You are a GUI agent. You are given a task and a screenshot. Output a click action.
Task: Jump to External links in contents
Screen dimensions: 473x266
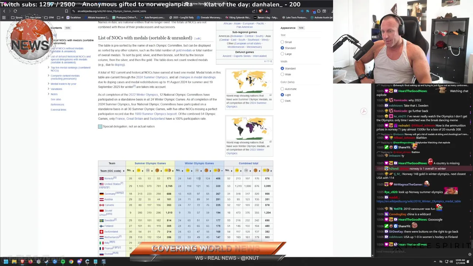pos(58,110)
